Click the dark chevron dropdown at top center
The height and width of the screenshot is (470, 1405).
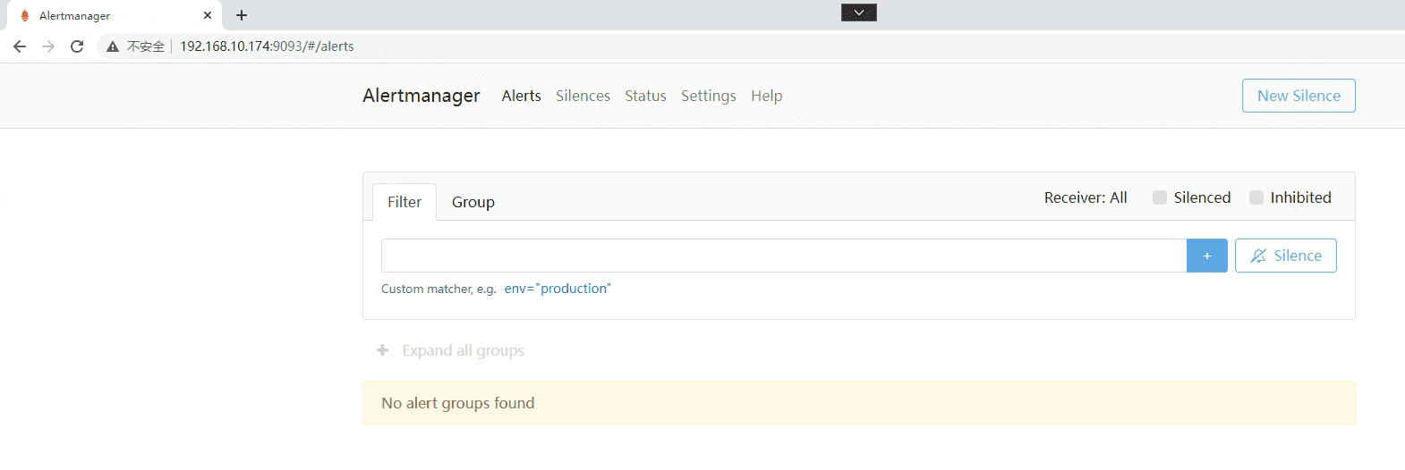859,13
